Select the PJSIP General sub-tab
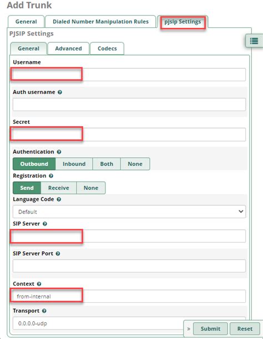The height and width of the screenshot is (339, 263). tap(28, 48)
